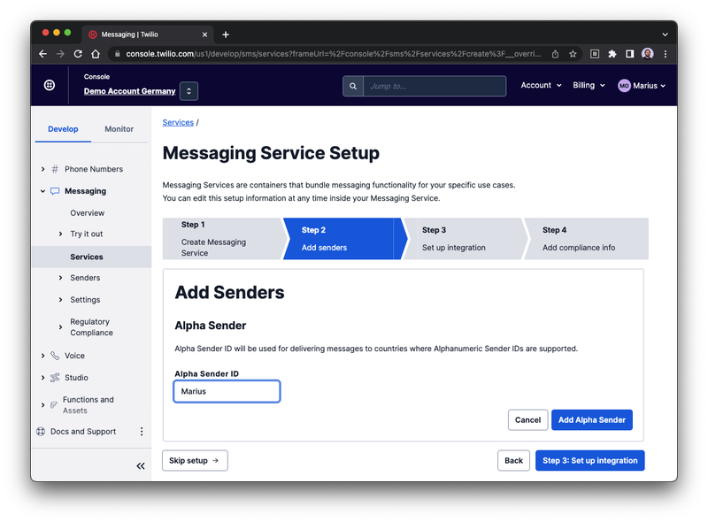Click the Functions and Assets icon

55,403
